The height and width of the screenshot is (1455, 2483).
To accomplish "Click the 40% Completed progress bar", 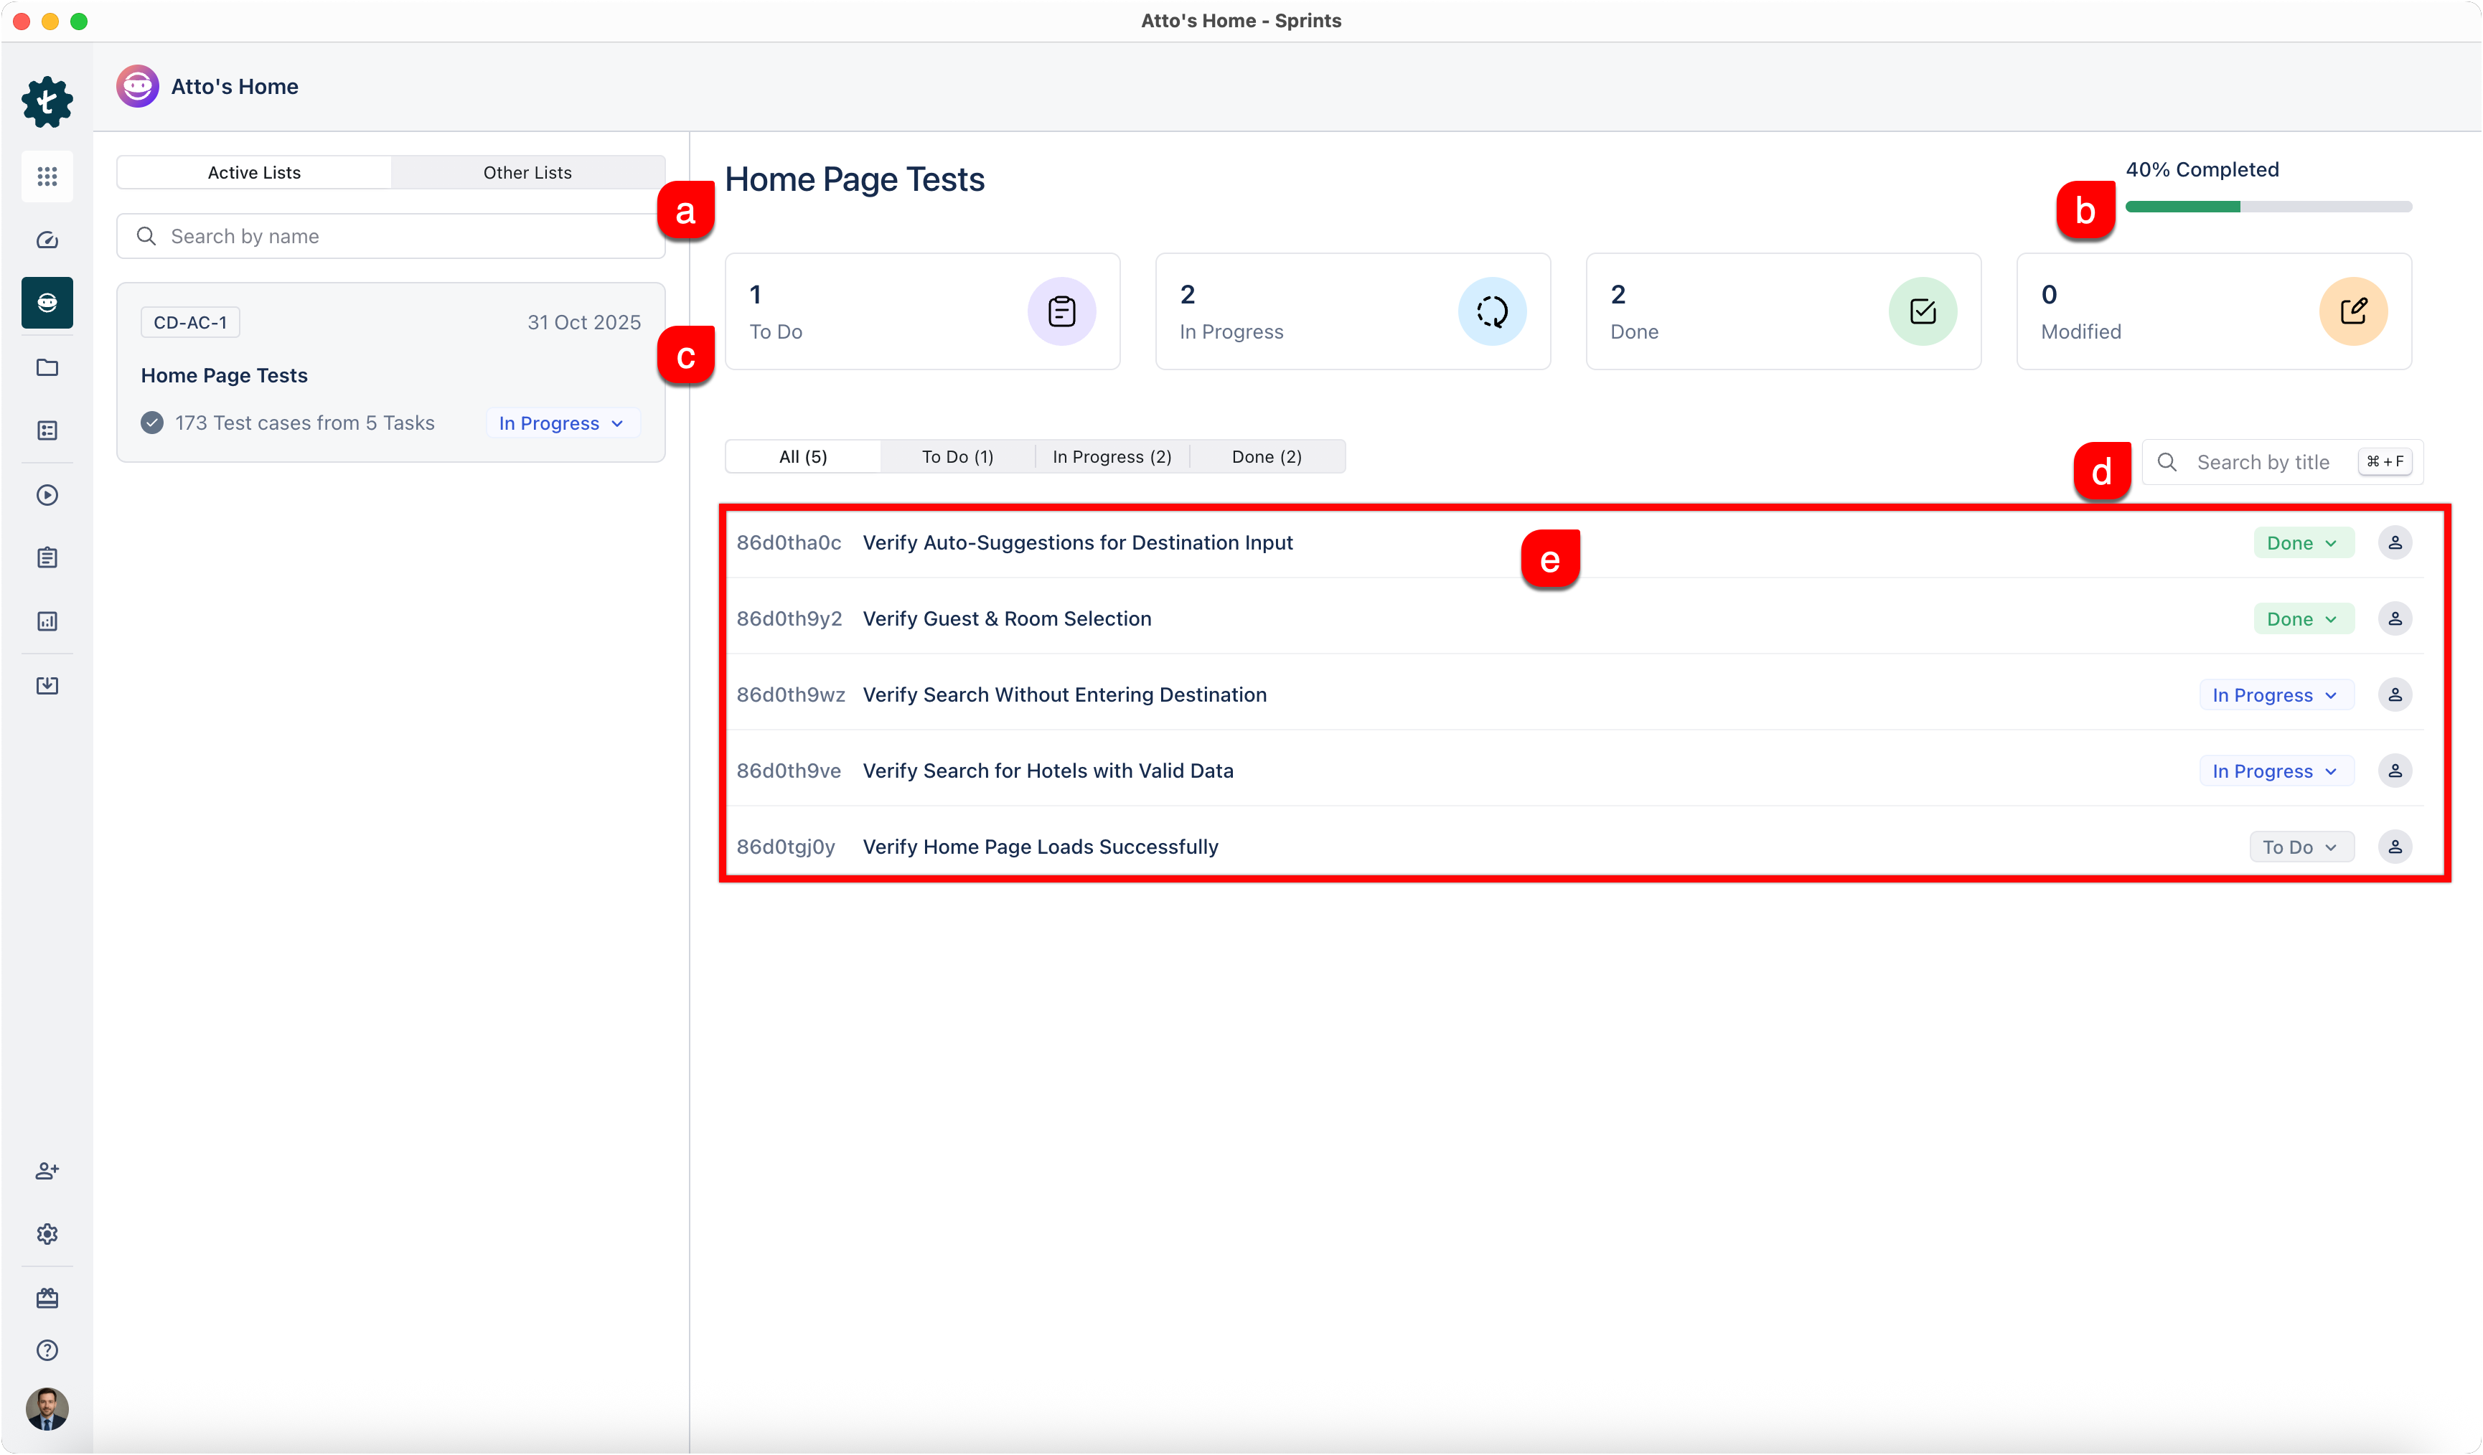I will click(x=2267, y=207).
